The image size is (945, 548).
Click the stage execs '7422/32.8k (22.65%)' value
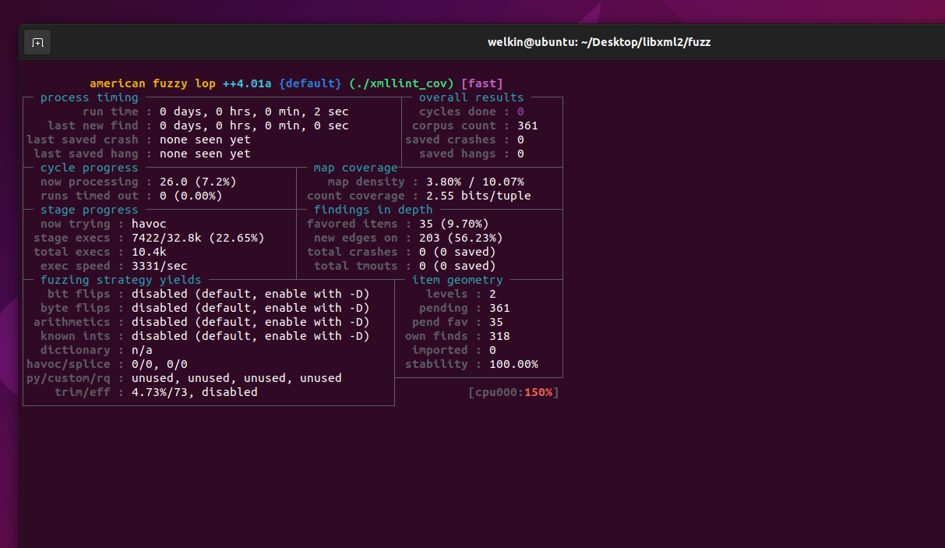point(198,238)
